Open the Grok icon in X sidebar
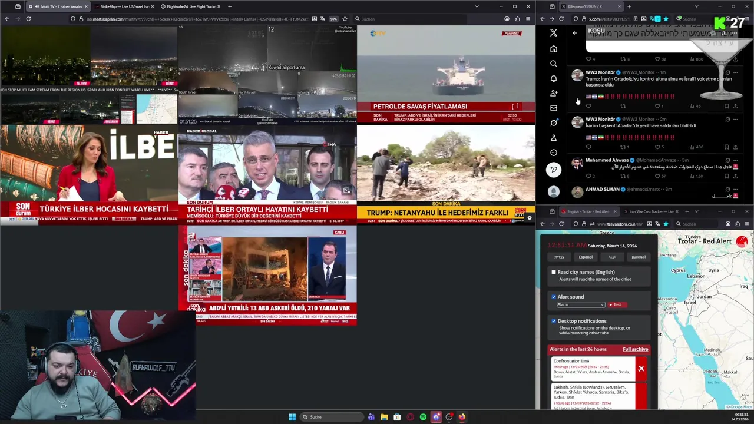Viewport: 754px width, 424px height. click(x=553, y=122)
